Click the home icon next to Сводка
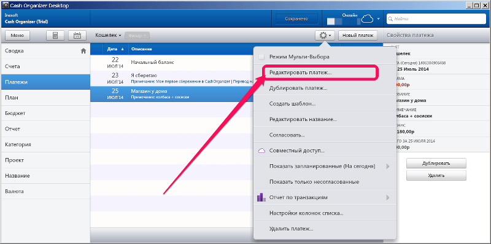The height and width of the screenshot is (244, 491). click(83, 51)
